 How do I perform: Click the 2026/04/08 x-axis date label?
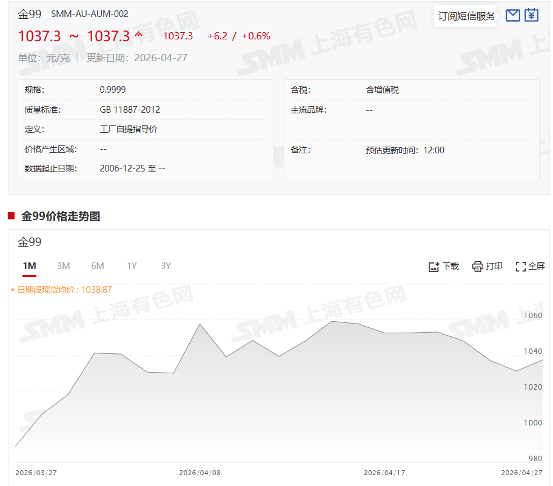click(199, 472)
